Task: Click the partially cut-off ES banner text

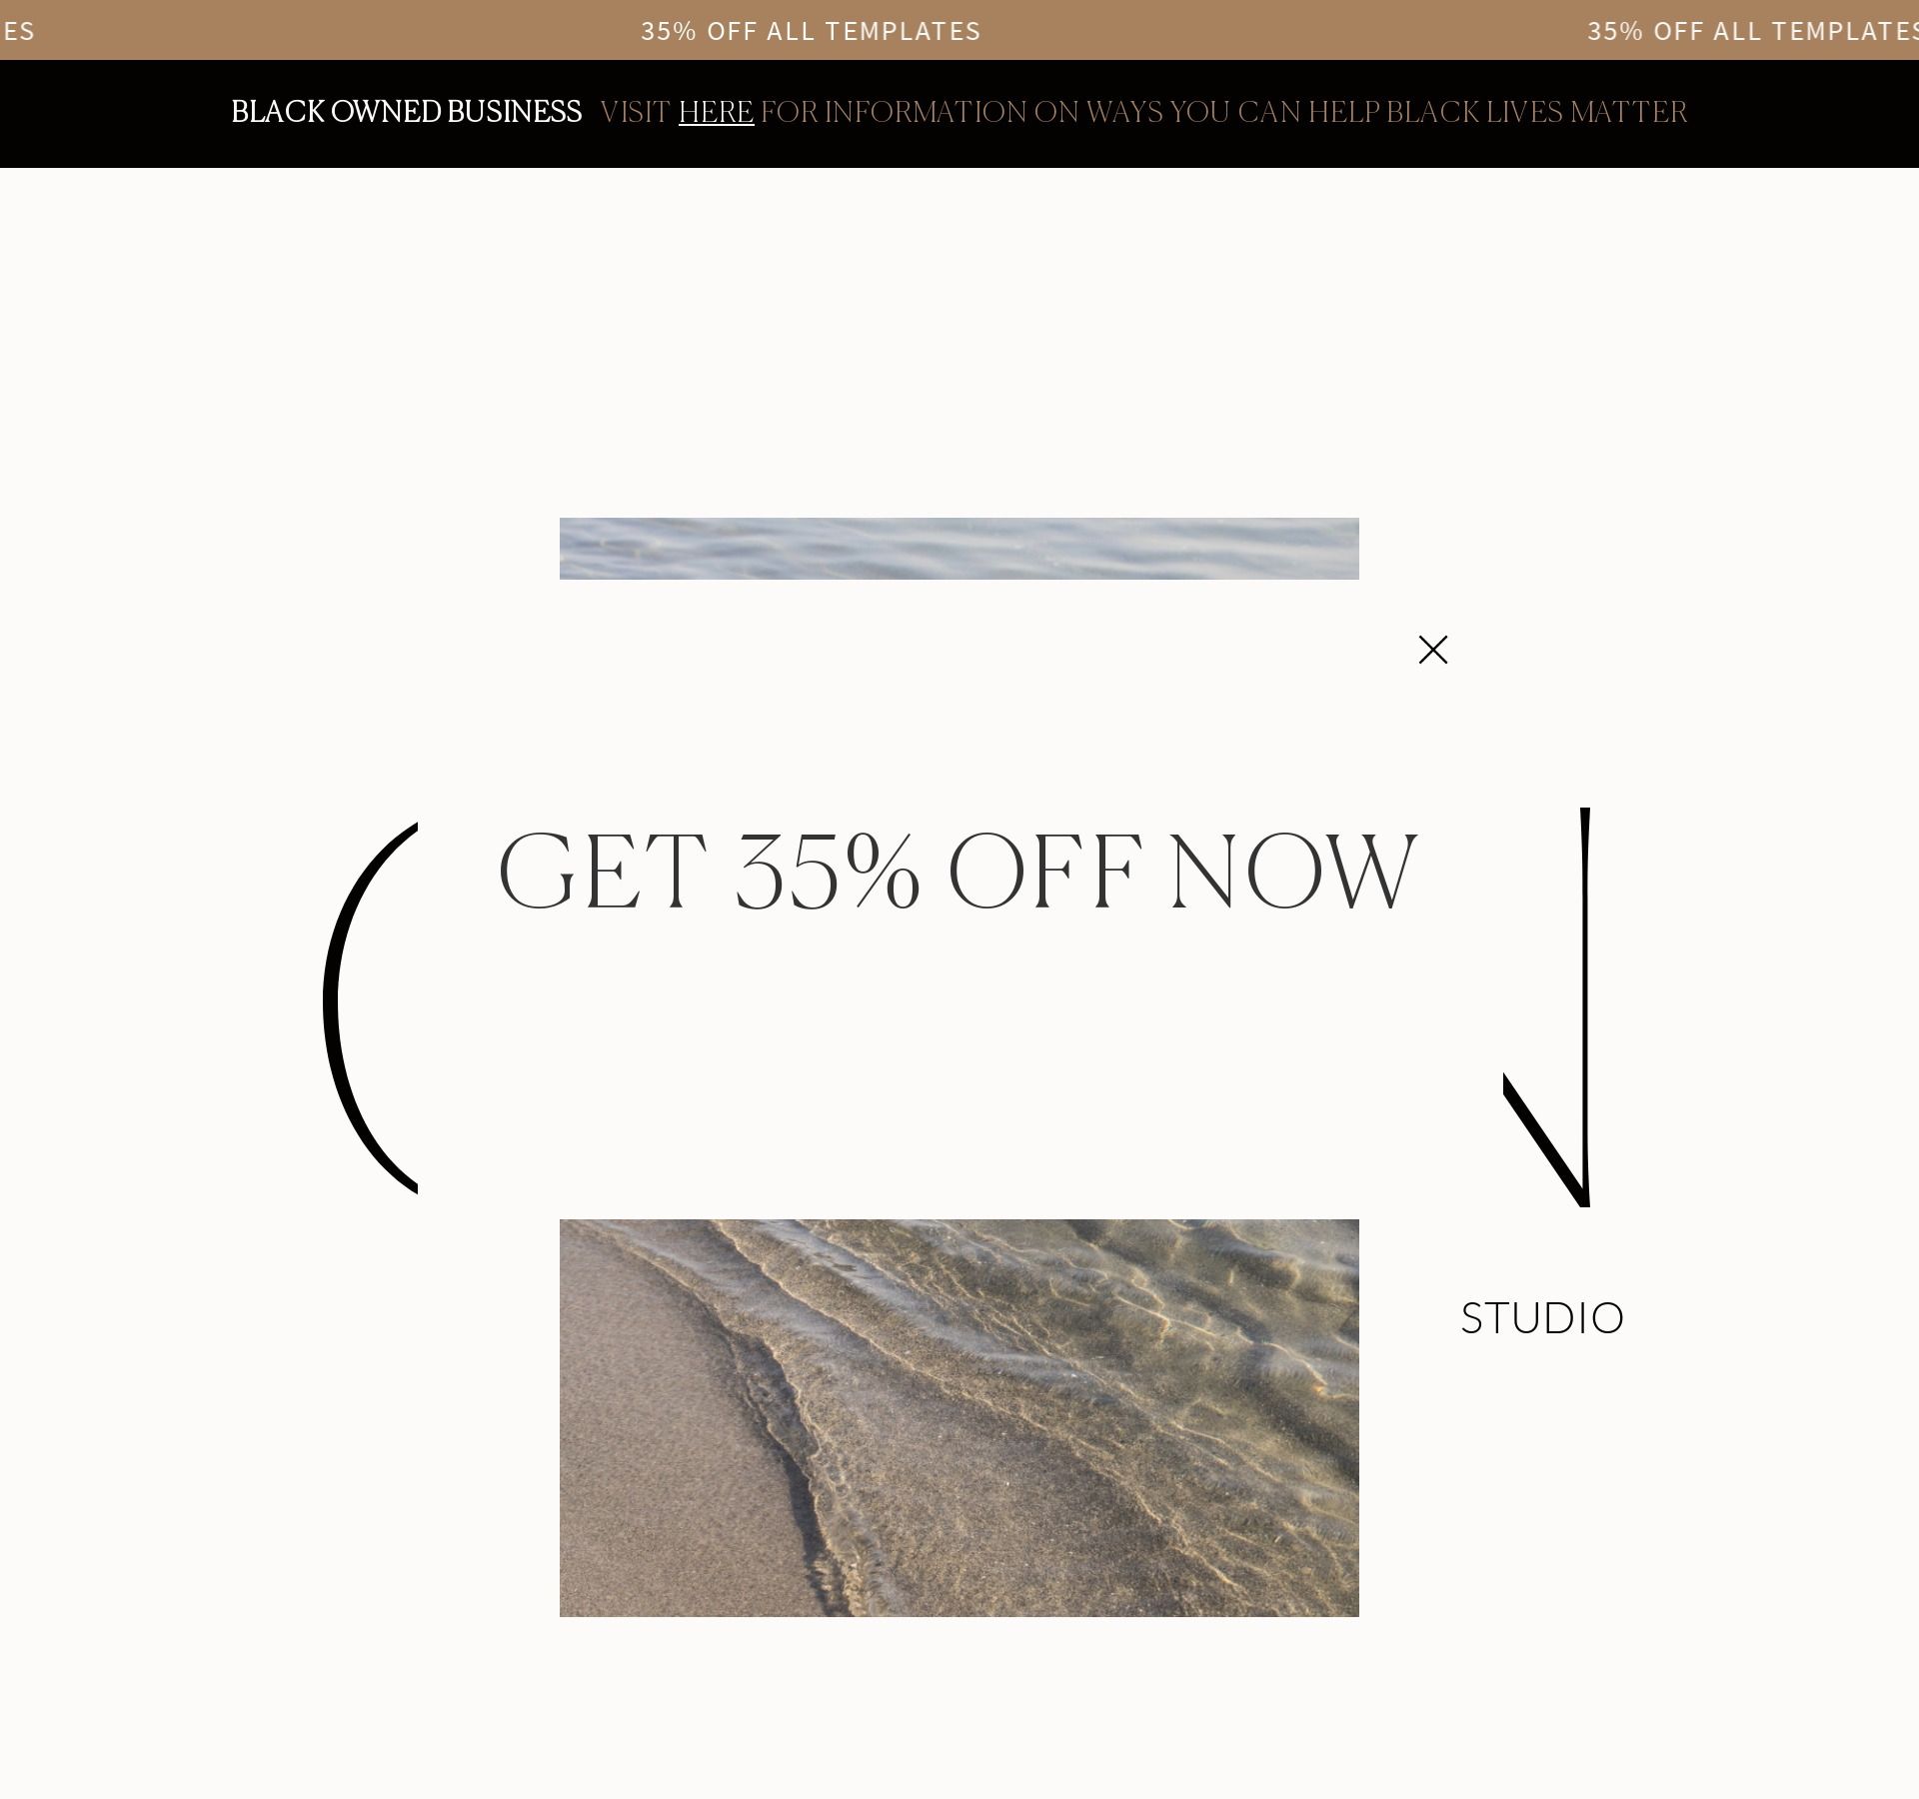Action: click(x=18, y=31)
